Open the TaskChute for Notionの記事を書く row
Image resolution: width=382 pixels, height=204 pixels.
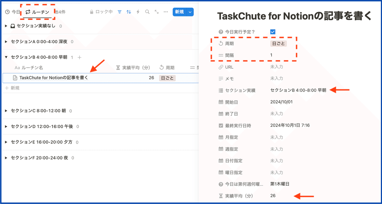[x=53, y=78]
